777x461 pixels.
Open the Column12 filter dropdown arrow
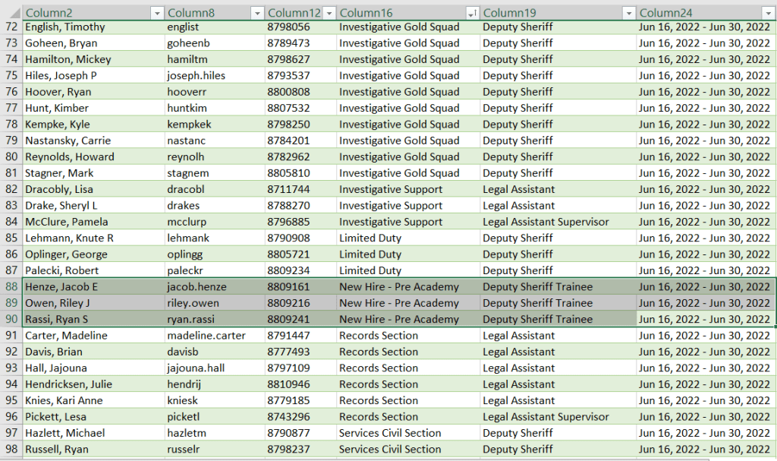point(329,13)
